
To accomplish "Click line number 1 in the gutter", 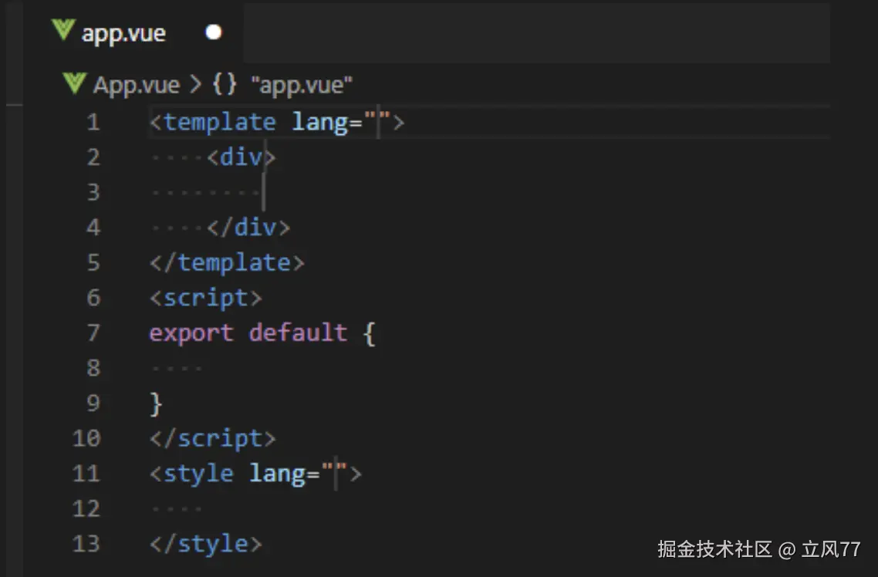I will click(x=93, y=122).
